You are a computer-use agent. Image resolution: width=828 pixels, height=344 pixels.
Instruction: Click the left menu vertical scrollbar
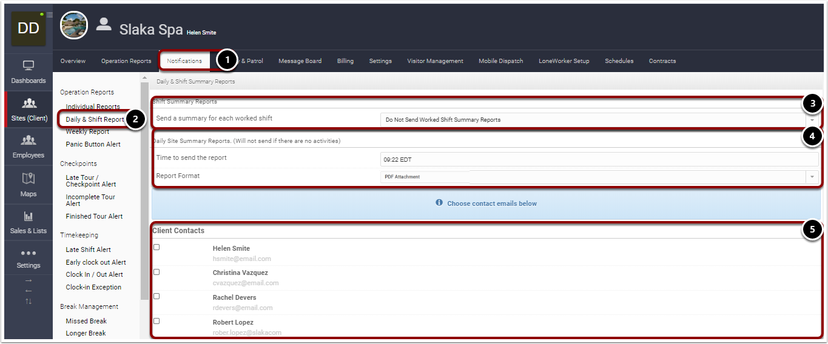(x=144, y=191)
